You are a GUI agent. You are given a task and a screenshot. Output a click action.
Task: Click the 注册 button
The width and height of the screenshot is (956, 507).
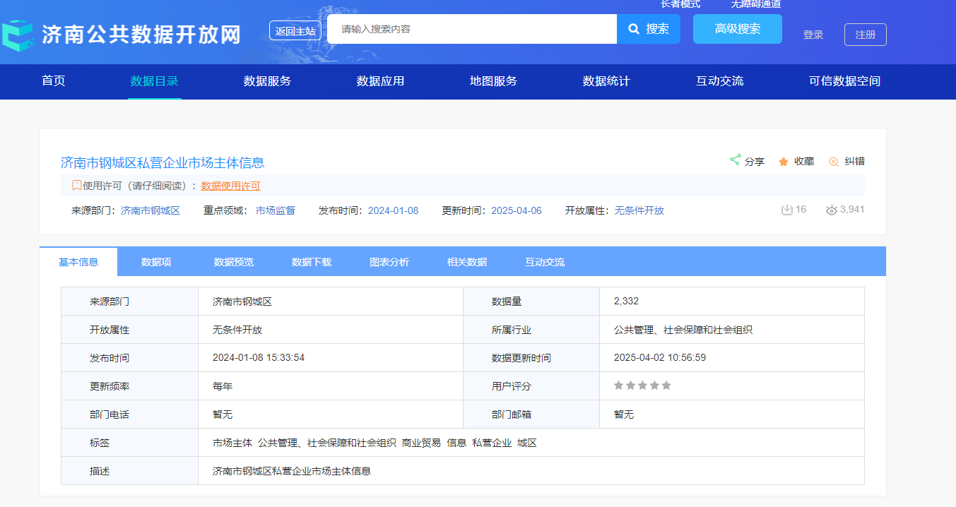866,35
